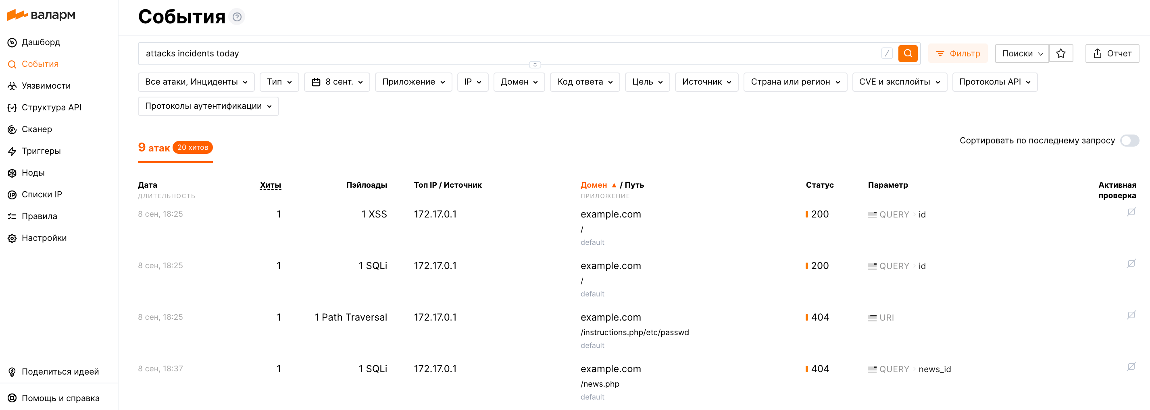The width and height of the screenshot is (1150, 410).
Task: Open the Триггеры panel
Action: (x=41, y=151)
